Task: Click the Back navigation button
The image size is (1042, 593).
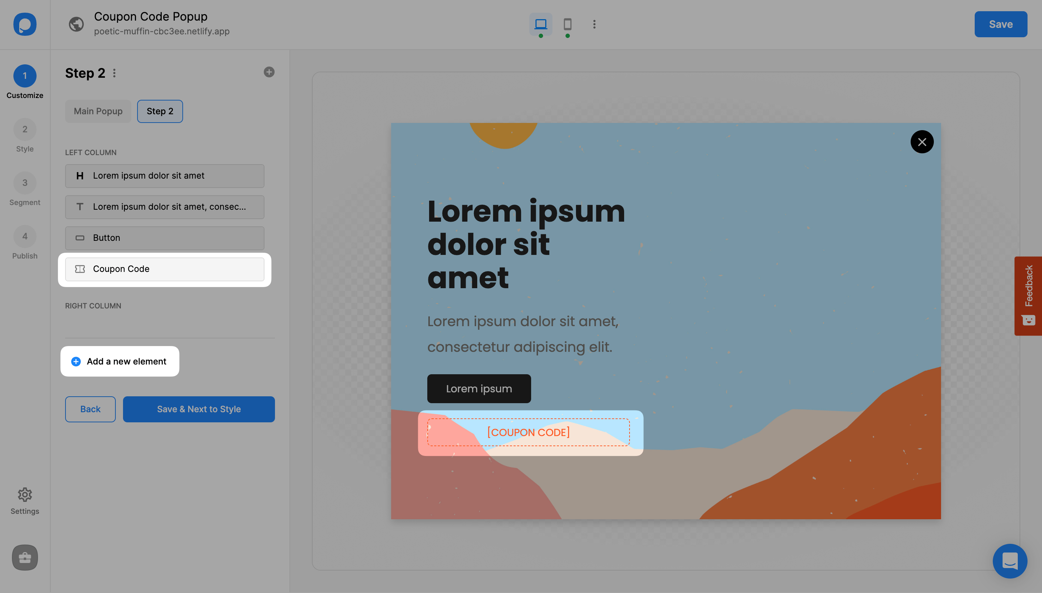Action: pos(90,409)
